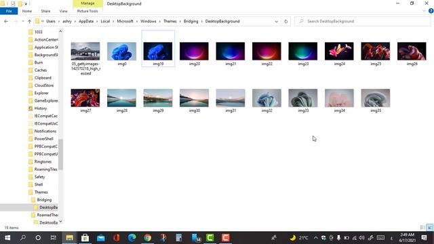Open the Share ribbon tab
Screen dimensions: 434x244
(45, 11)
